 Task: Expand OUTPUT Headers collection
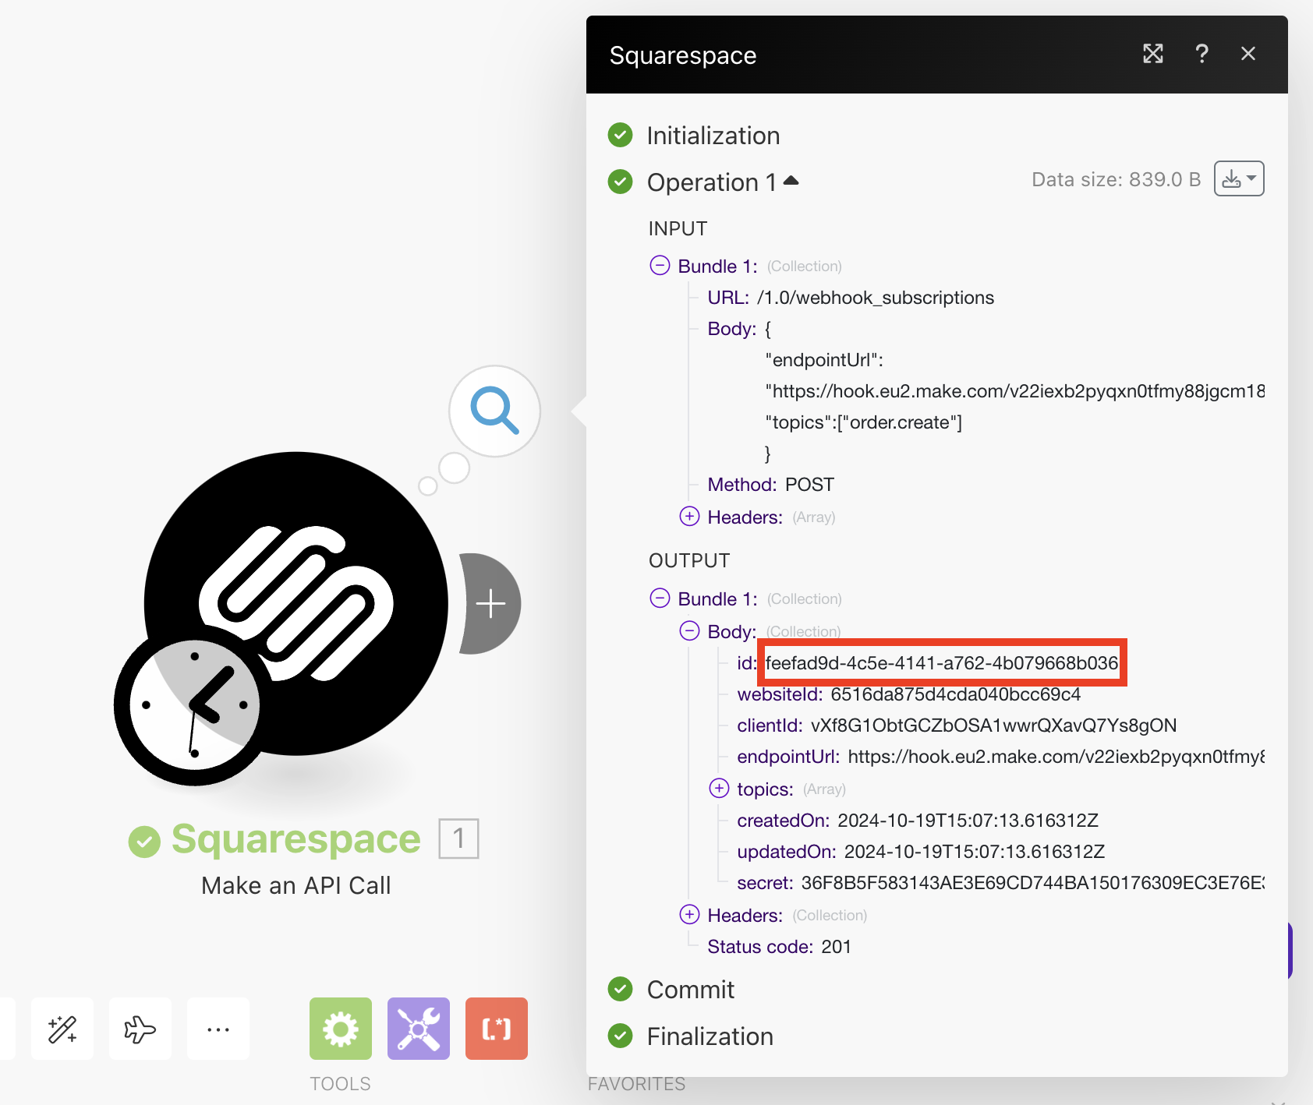689,914
